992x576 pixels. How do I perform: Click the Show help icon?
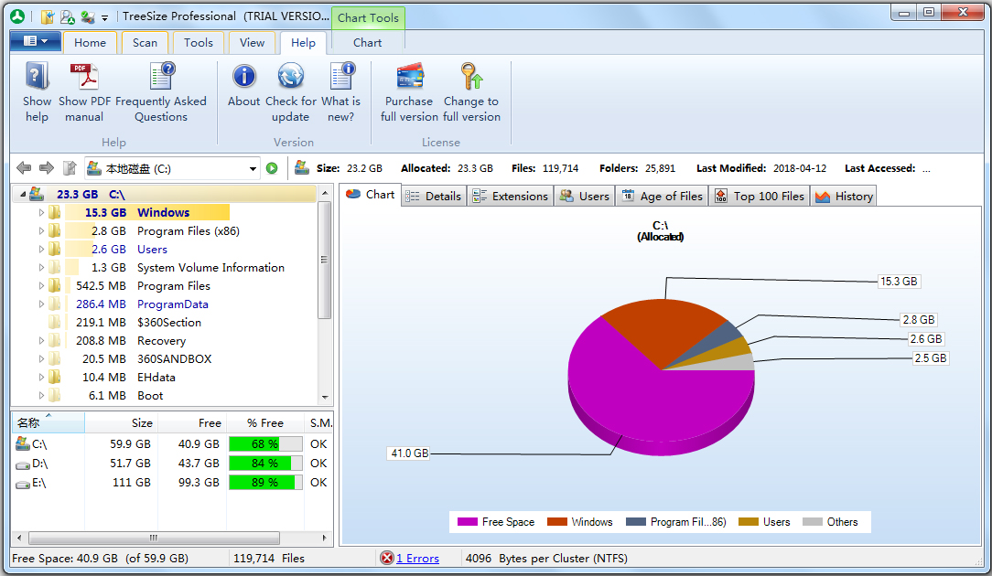point(37,76)
